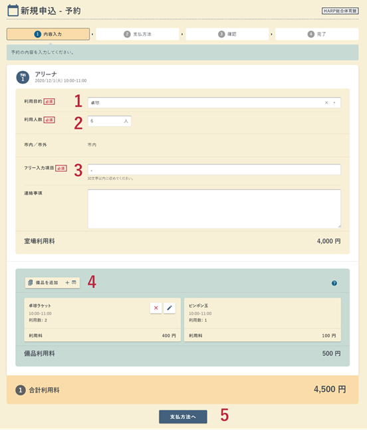Delete the 卓球ラケット equipment item
Viewport: 367px width, 435px height.
pyautogui.click(x=156, y=308)
